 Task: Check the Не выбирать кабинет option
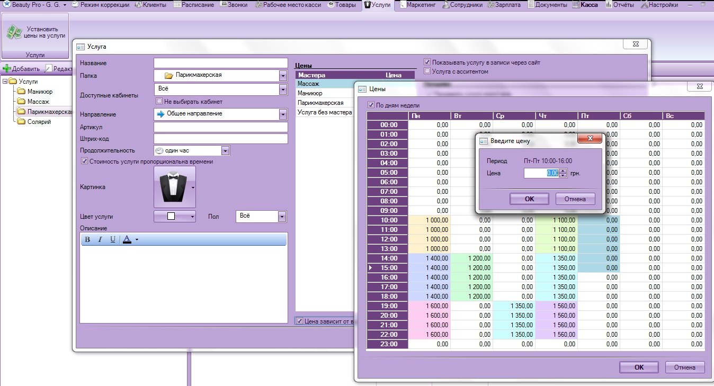(159, 102)
